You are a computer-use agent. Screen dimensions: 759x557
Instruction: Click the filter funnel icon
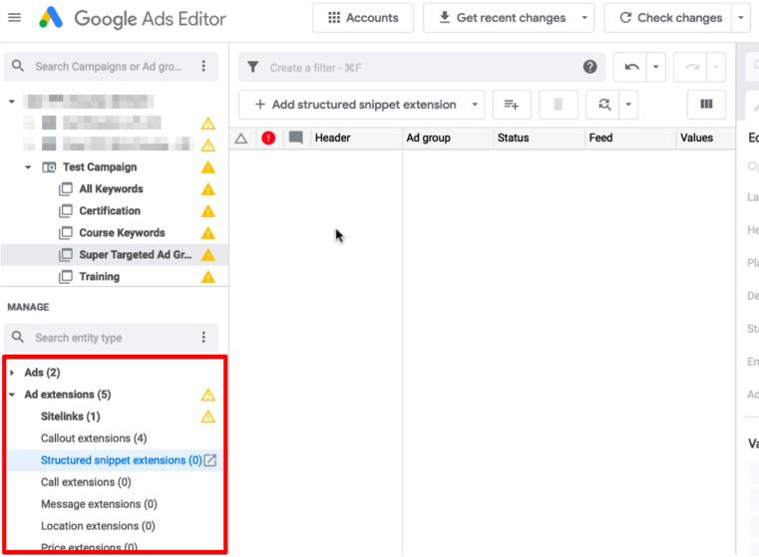tap(252, 67)
